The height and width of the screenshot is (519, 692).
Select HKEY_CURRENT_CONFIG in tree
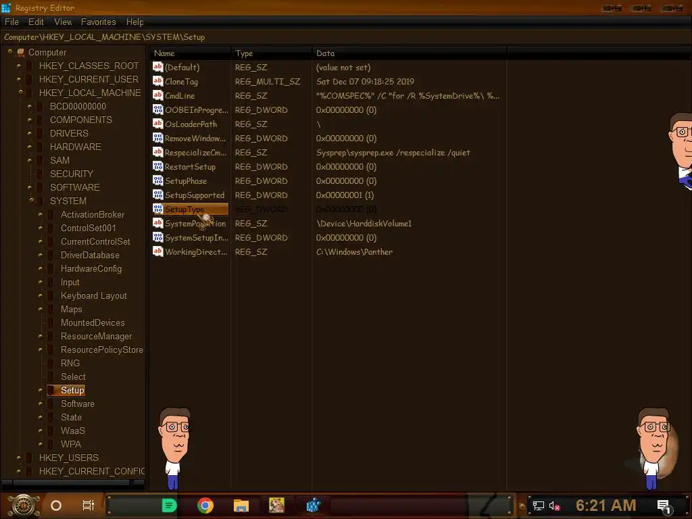click(x=92, y=471)
